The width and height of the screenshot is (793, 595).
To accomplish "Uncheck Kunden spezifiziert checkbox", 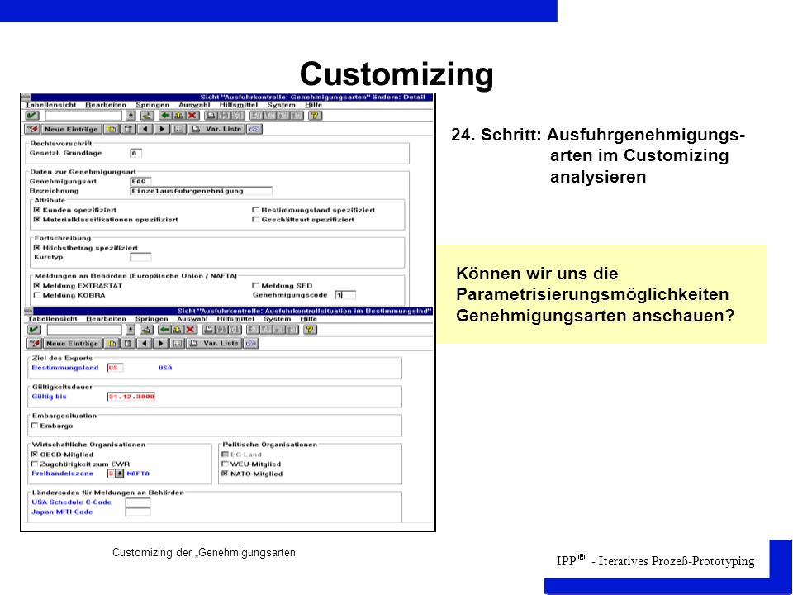I will [x=37, y=210].
